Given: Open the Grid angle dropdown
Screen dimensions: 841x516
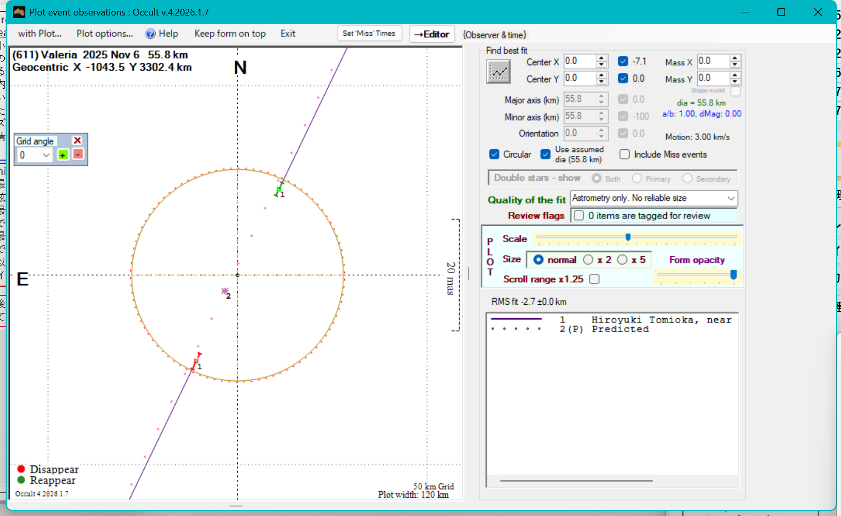Looking at the screenshot, I should pyautogui.click(x=46, y=155).
